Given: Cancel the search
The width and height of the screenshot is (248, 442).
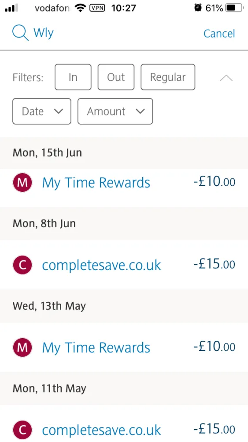Looking at the screenshot, I should (219, 34).
